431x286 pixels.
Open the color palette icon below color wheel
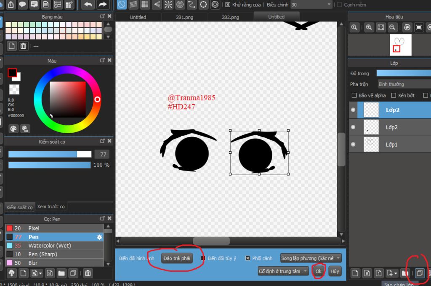coord(13,129)
